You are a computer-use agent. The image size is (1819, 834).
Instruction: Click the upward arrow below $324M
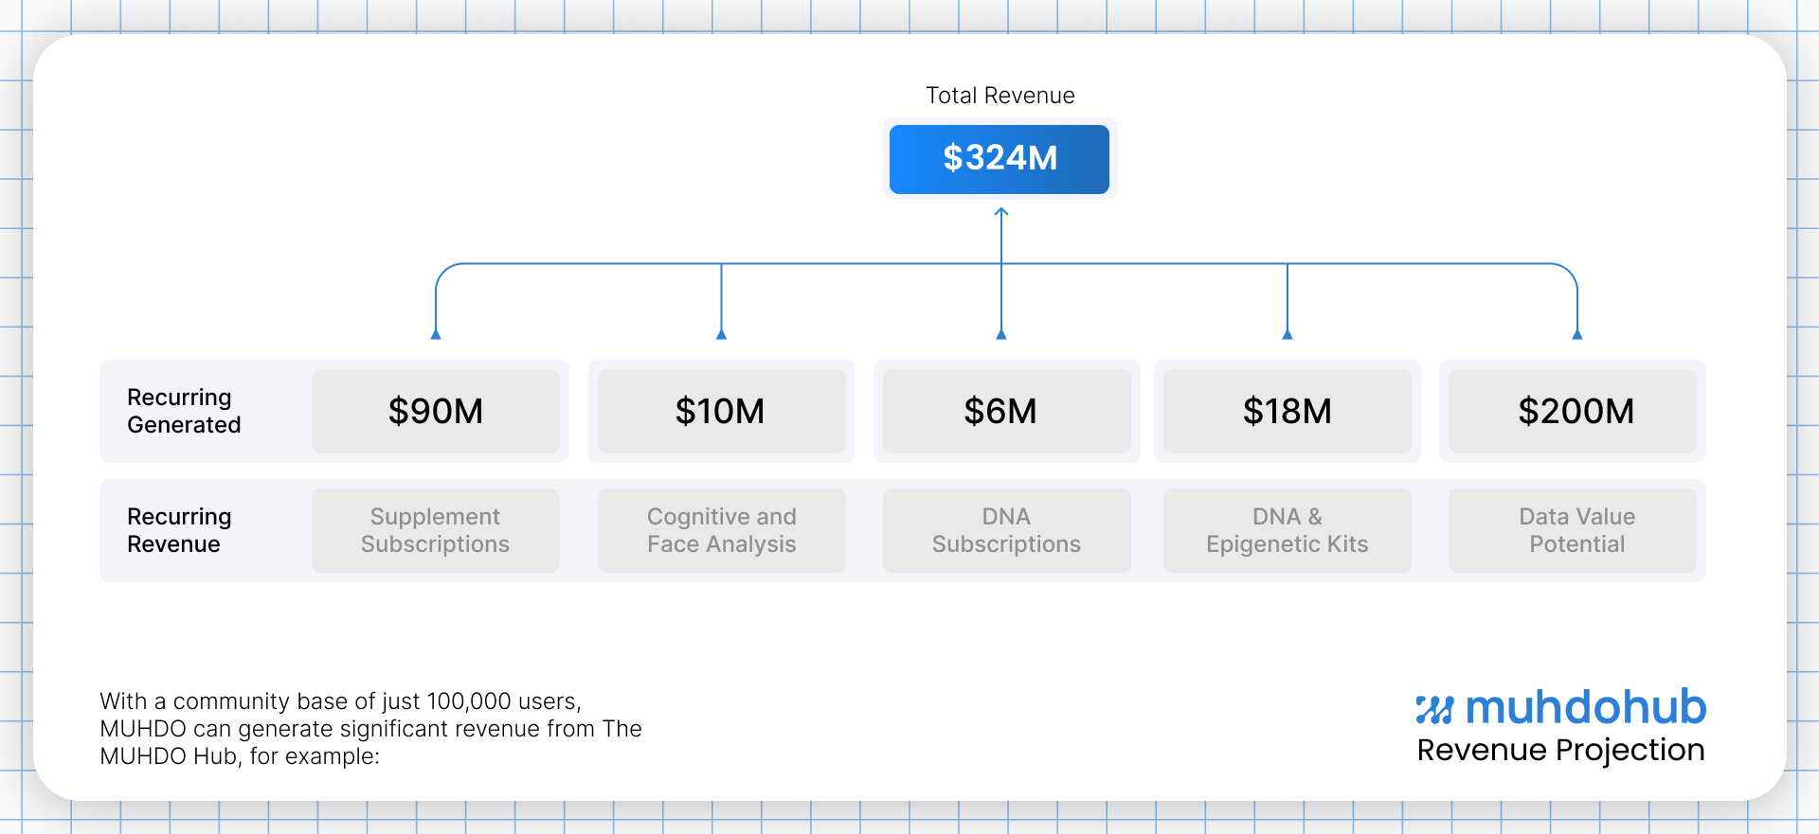[x=1001, y=214]
